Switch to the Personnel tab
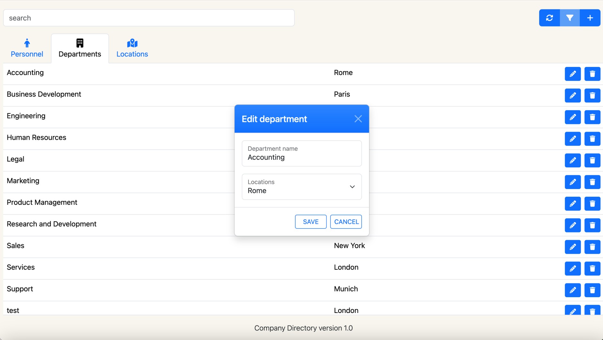603x340 pixels. coord(27,49)
